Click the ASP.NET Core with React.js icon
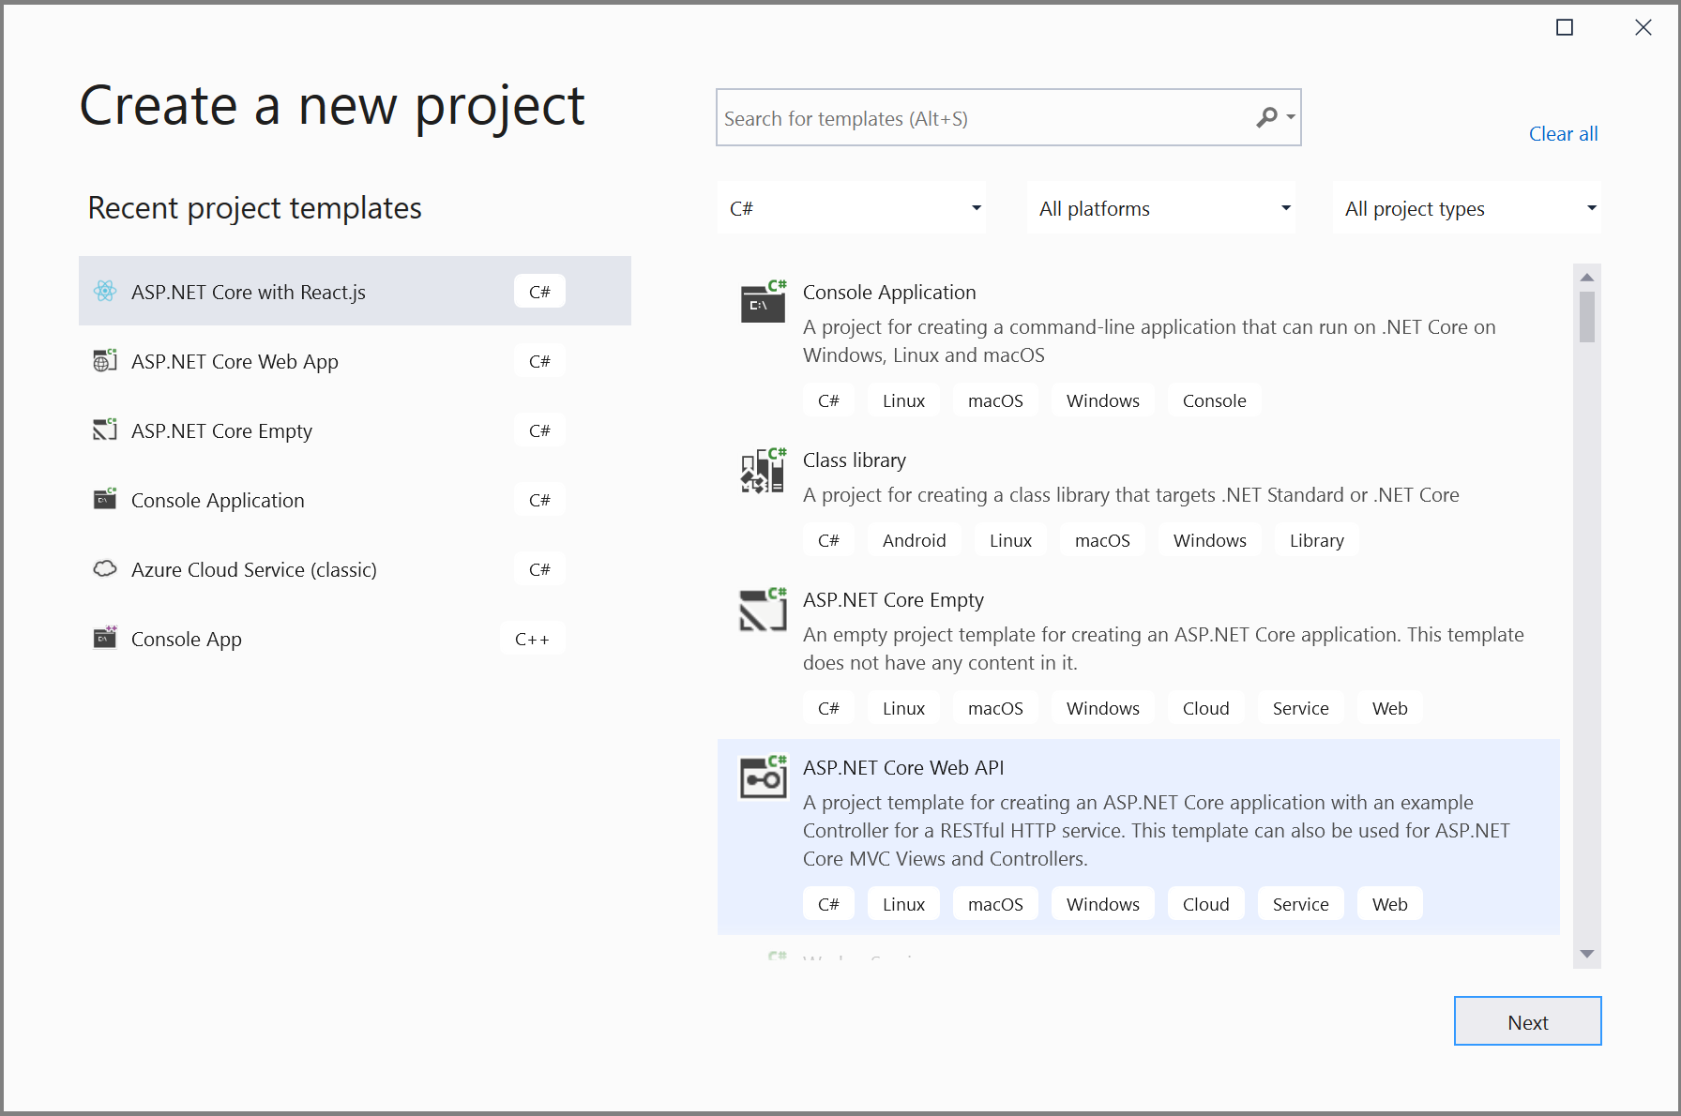 [105, 292]
